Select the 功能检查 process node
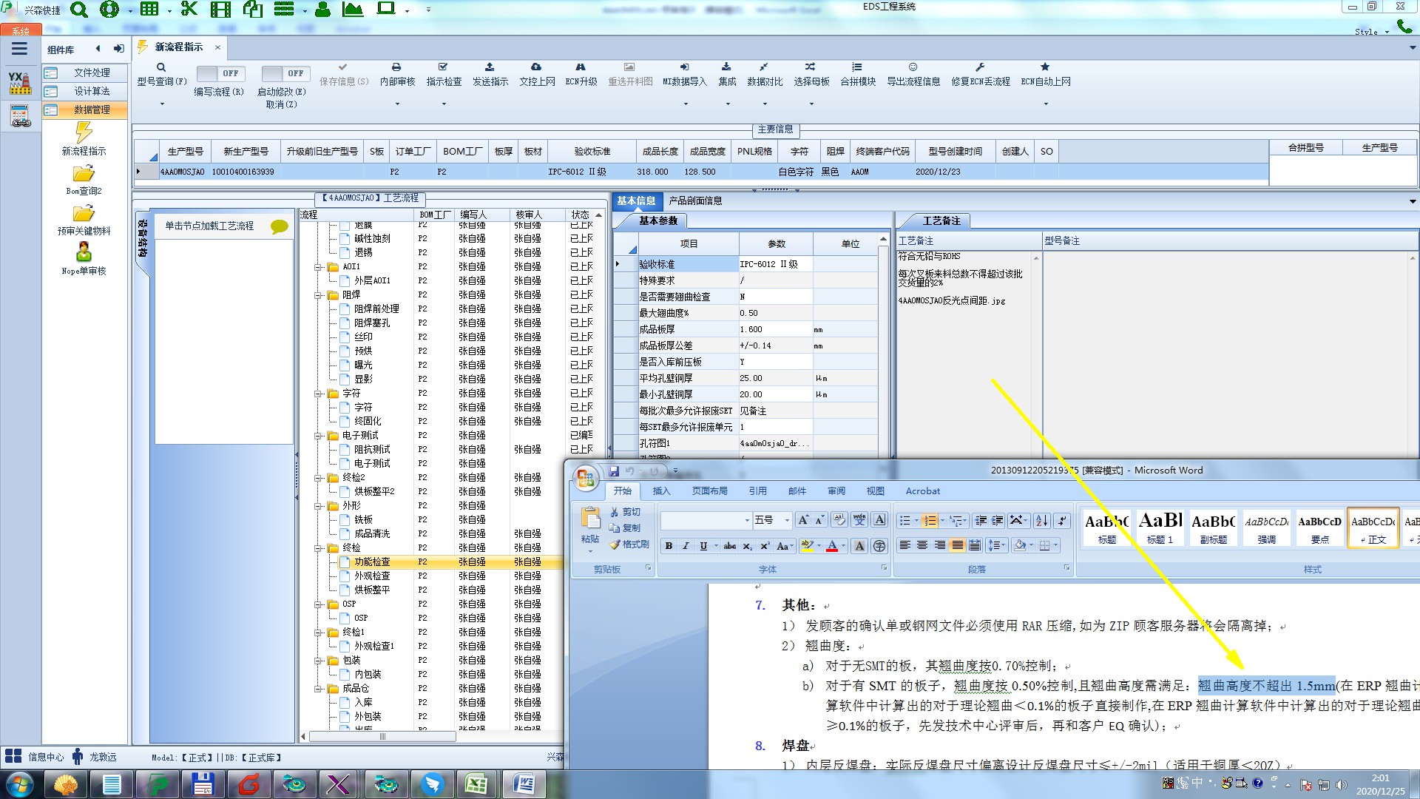Screen dimensions: 1420x799 tap(371, 562)
